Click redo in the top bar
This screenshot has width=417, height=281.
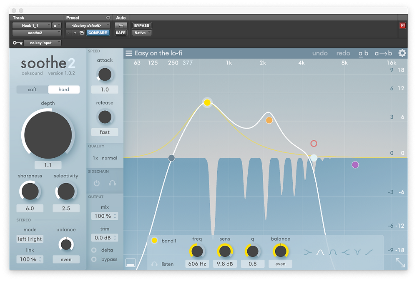pos(343,53)
